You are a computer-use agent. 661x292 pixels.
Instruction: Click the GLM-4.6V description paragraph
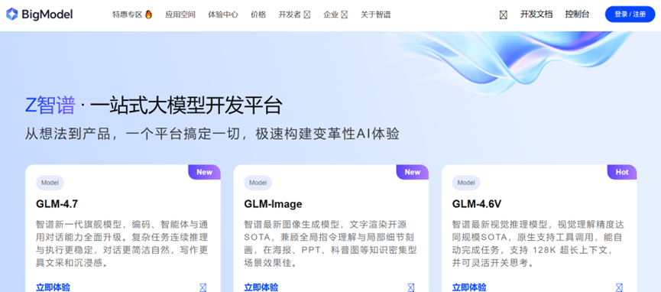point(537,244)
